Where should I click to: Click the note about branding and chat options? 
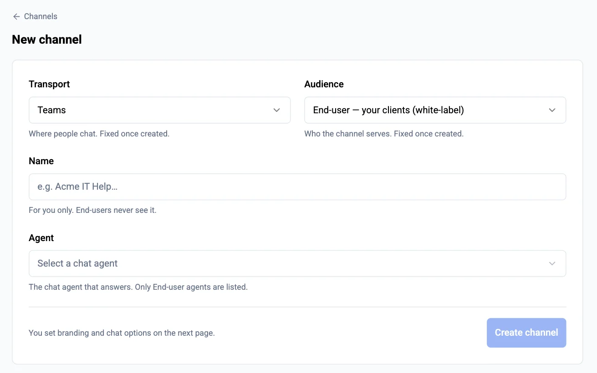[x=122, y=333]
